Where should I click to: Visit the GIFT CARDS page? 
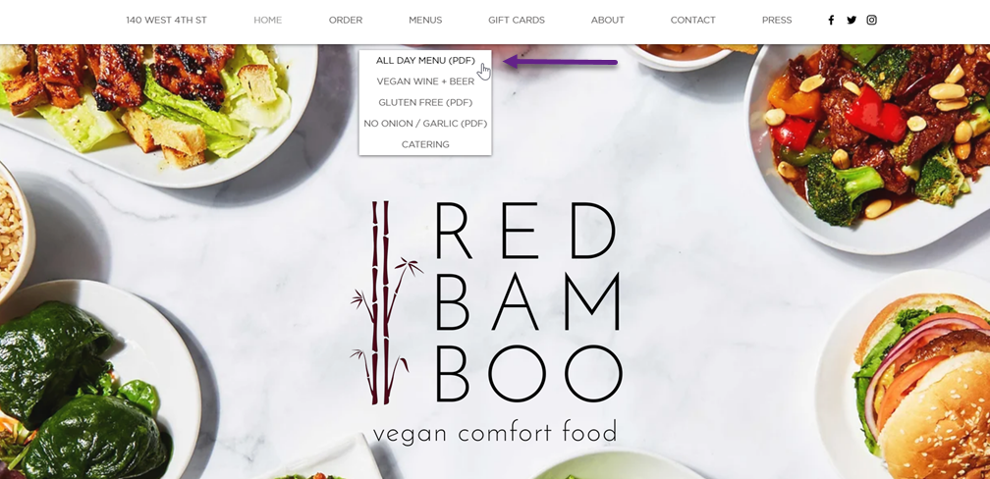517,21
